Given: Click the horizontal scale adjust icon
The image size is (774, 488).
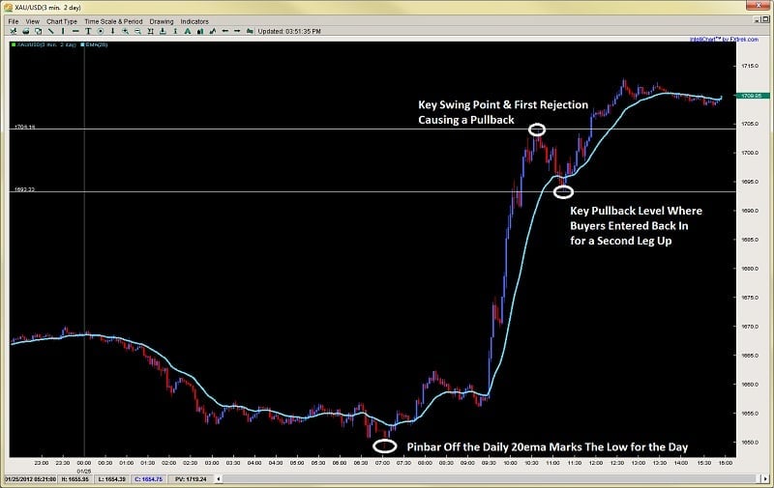Looking at the screenshot, I should click(150, 31).
